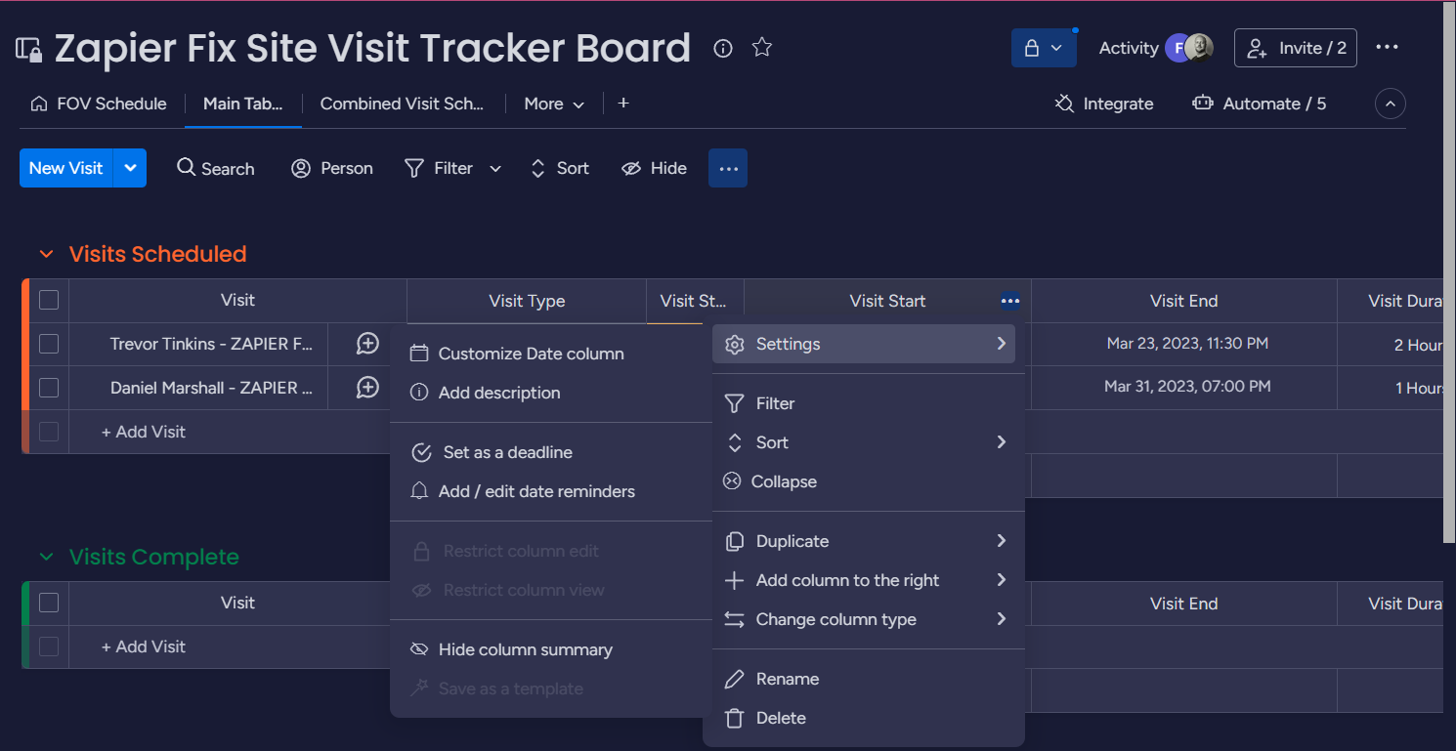
Task: Click Restrict column edit option
Action: pos(551,551)
